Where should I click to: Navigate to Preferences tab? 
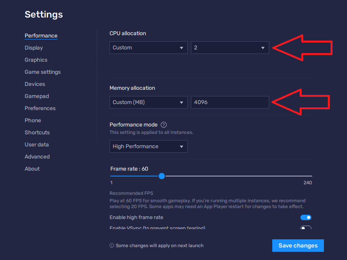point(40,108)
